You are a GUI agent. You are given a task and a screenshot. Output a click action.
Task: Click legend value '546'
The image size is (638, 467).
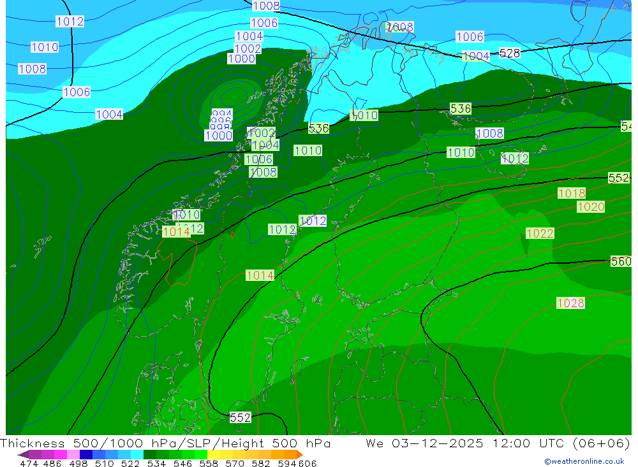tap(182, 463)
